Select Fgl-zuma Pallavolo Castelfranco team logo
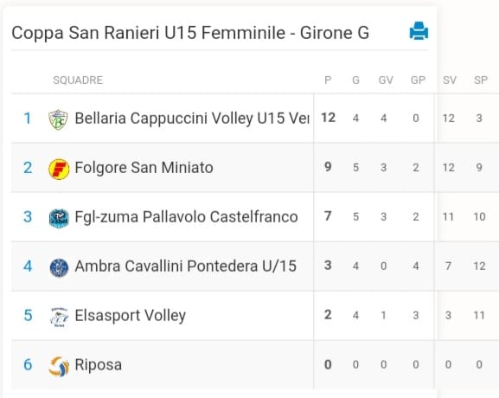The width and height of the screenshot is (499, 398). click(59, 218)
